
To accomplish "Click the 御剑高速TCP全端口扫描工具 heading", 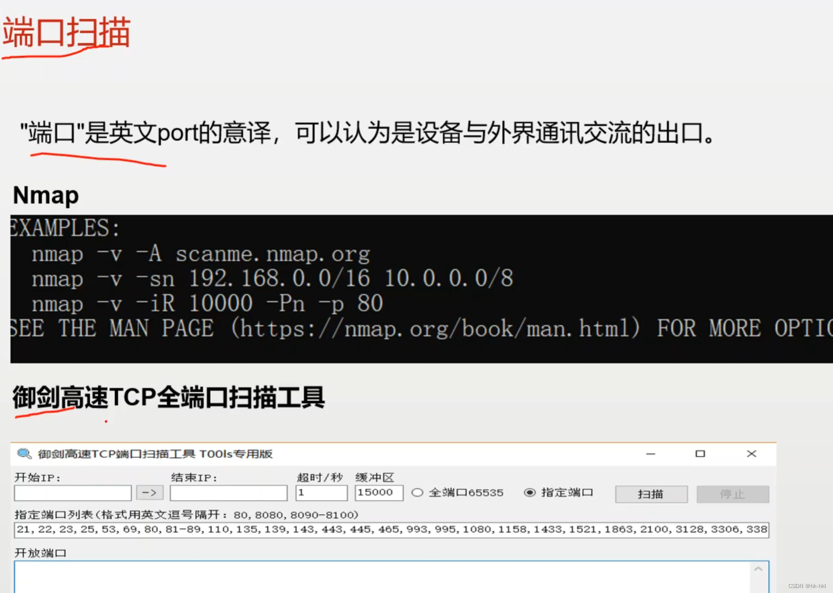I will pos(169,398).
